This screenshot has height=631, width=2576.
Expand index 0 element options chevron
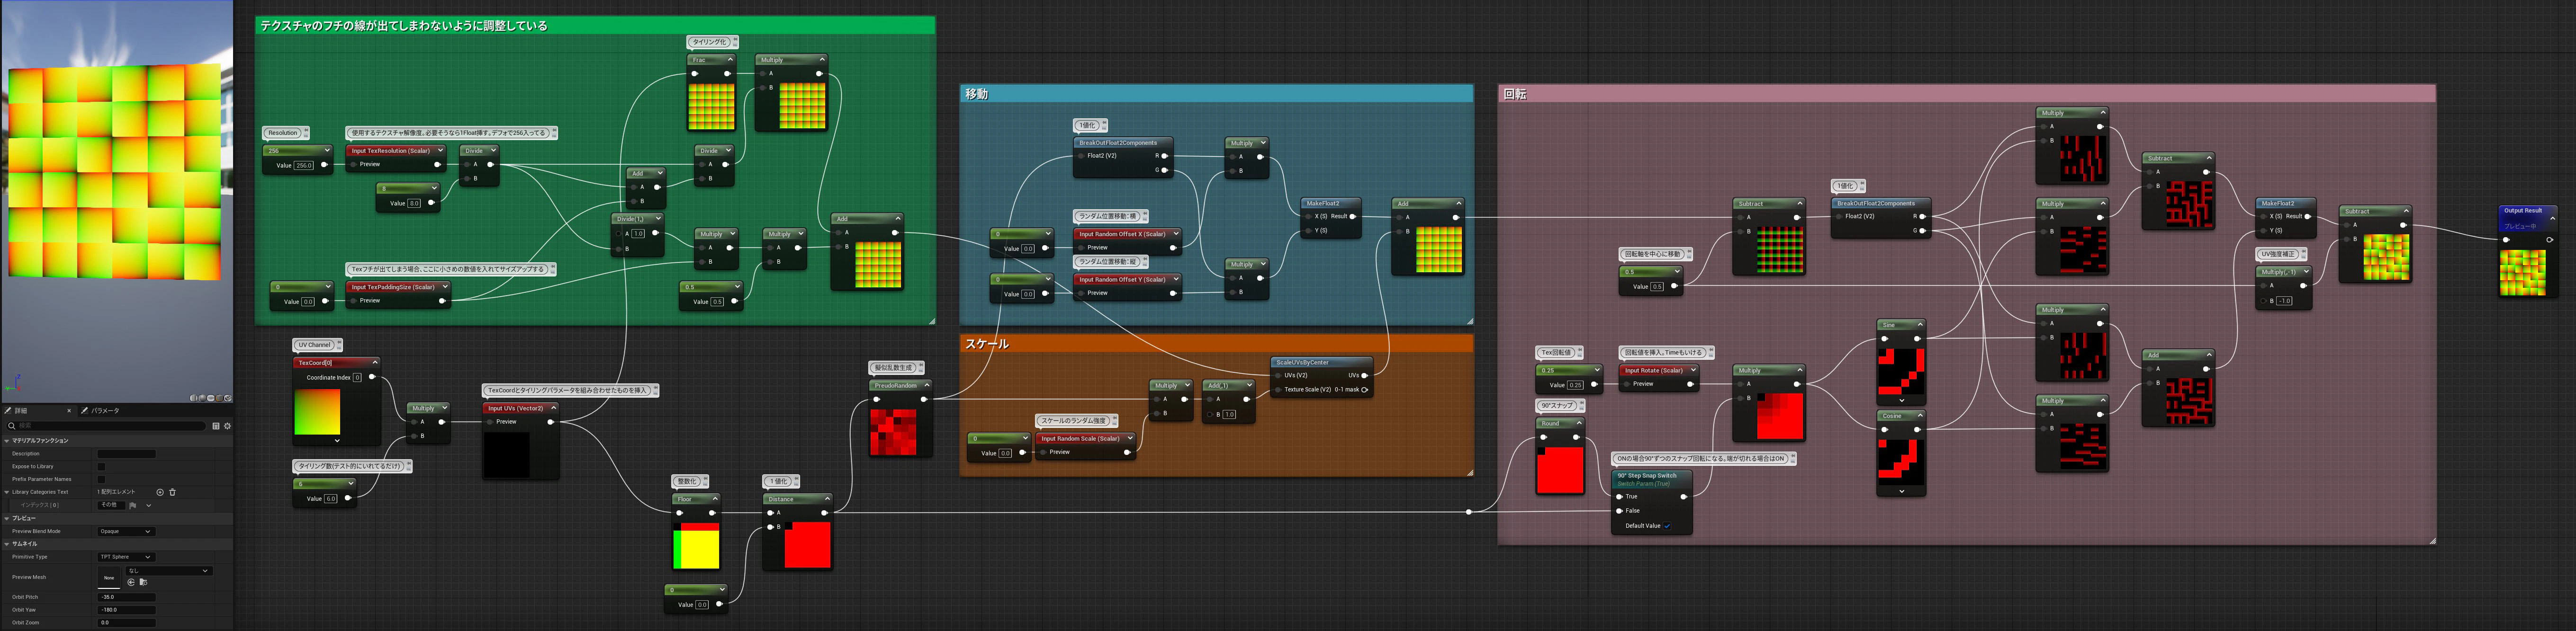pyautogui.click(x=149, y=505)
